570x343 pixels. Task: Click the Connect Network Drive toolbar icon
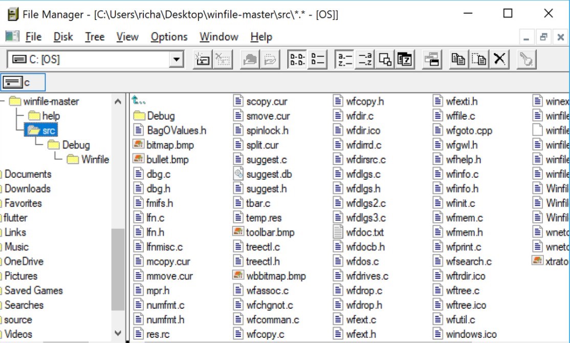tap(202, 59)
